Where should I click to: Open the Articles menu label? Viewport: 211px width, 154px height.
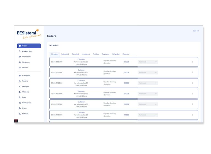[25, 67]
